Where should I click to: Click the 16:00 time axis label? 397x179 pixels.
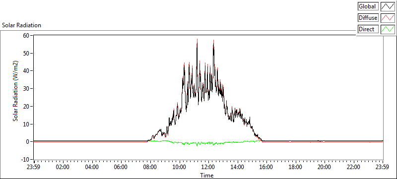[x=266, y=167]
